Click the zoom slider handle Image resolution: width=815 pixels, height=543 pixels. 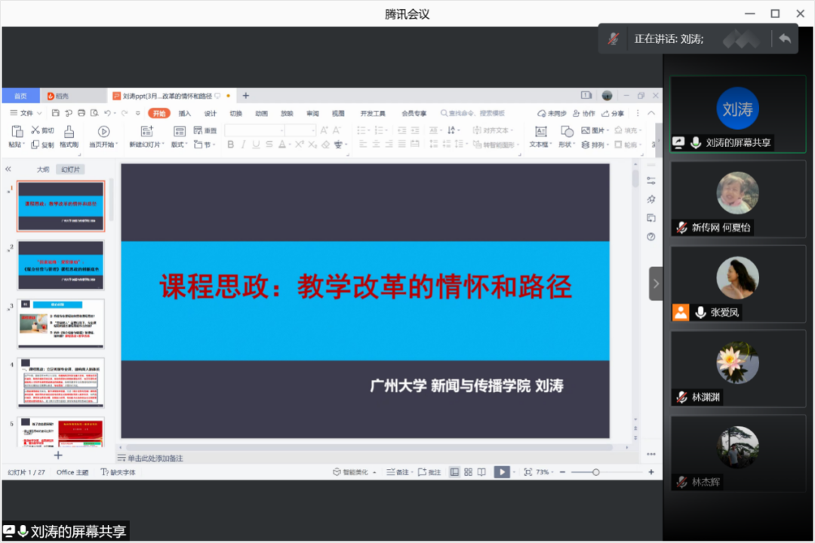point(595,472)
